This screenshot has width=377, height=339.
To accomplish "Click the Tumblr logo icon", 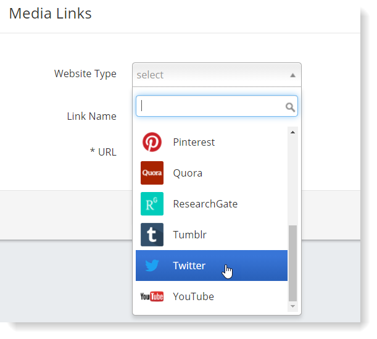I will click(x=152, y=235).
